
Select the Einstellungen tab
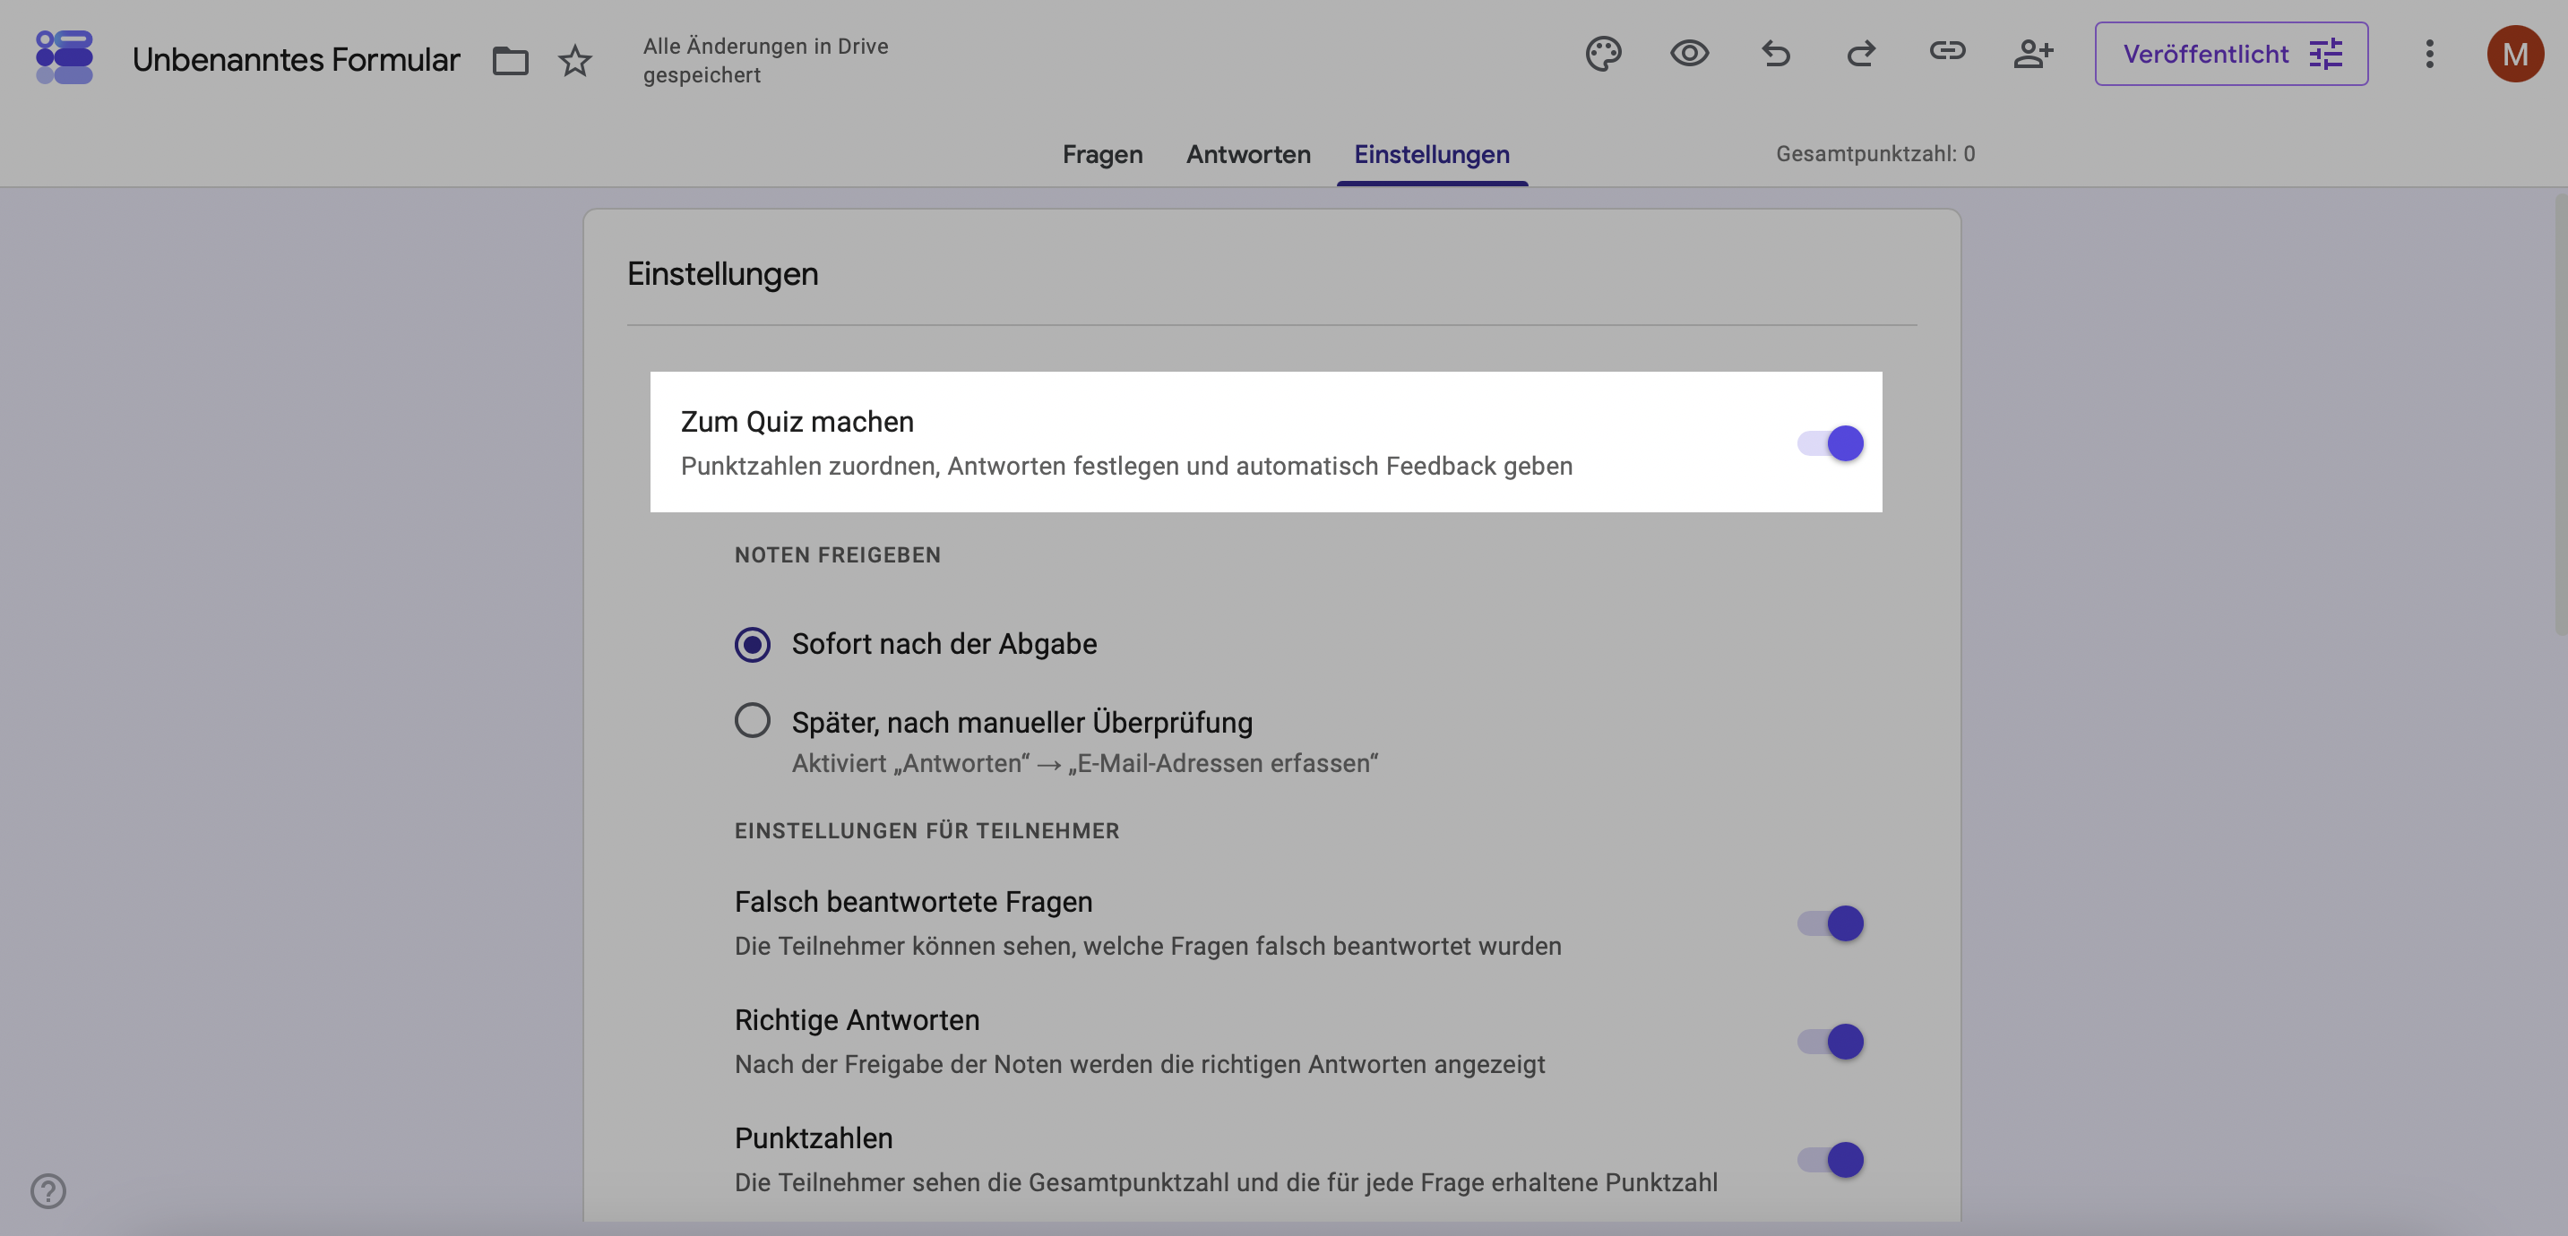pyautogui.click(x=1432, y=154)
